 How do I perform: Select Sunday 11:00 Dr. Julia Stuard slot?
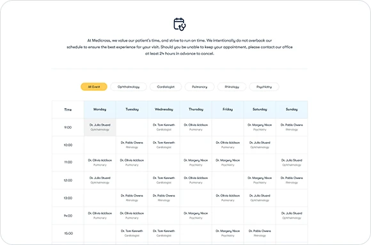tap(292, 162)
